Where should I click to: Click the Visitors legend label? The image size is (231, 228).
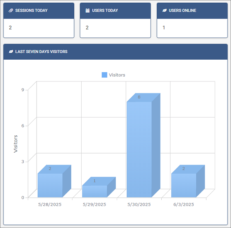point(117,75)
